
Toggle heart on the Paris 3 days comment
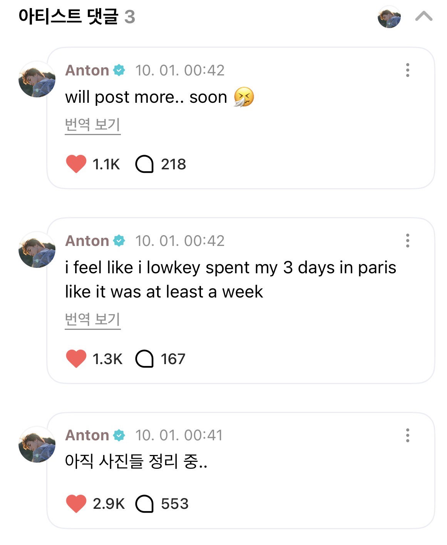76,359
